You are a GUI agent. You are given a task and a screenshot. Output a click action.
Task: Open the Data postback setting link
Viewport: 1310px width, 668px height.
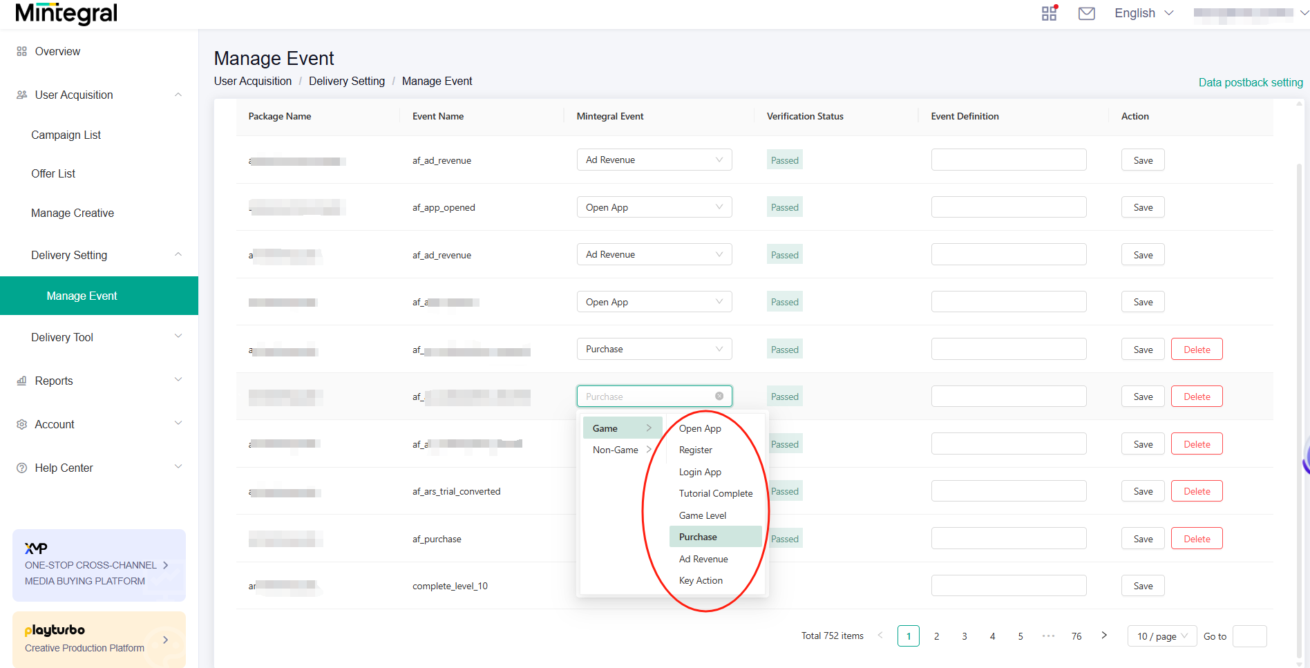point(1250,82)
